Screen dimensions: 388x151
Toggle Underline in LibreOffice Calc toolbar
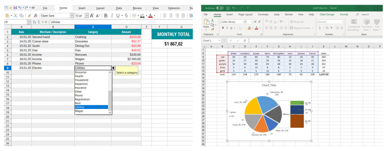118,16
